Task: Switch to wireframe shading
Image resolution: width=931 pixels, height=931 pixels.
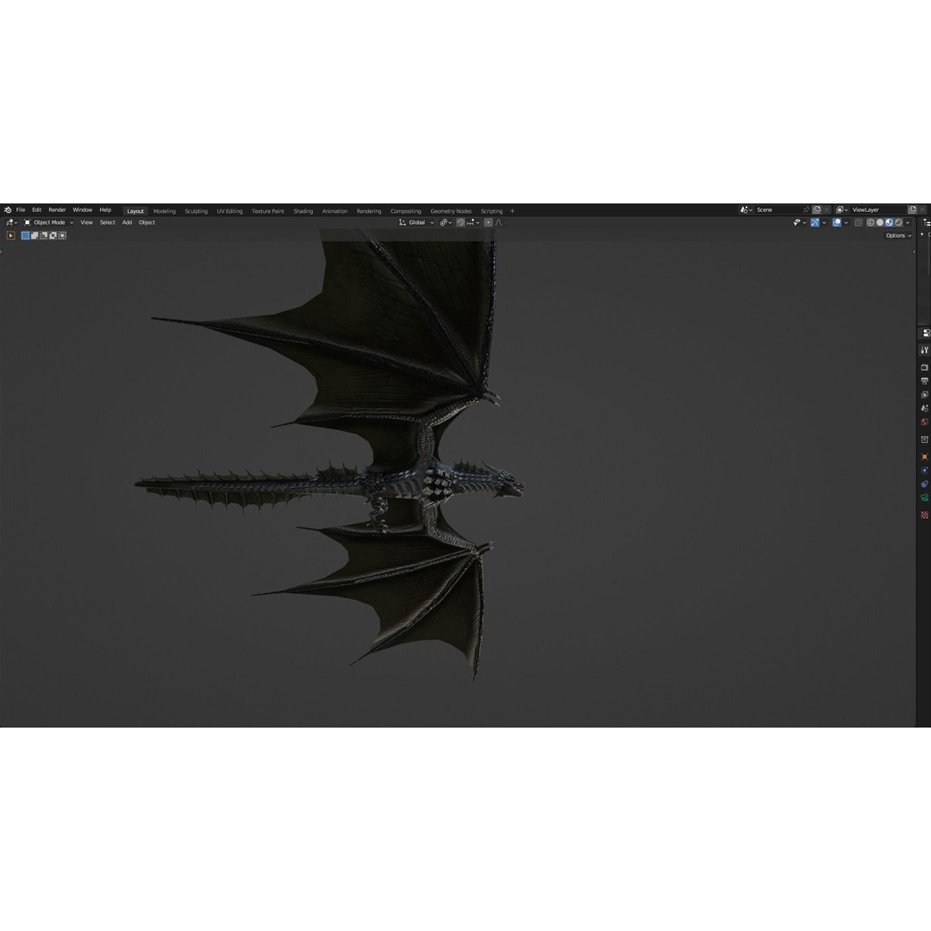Action: (x=871, y=222)
